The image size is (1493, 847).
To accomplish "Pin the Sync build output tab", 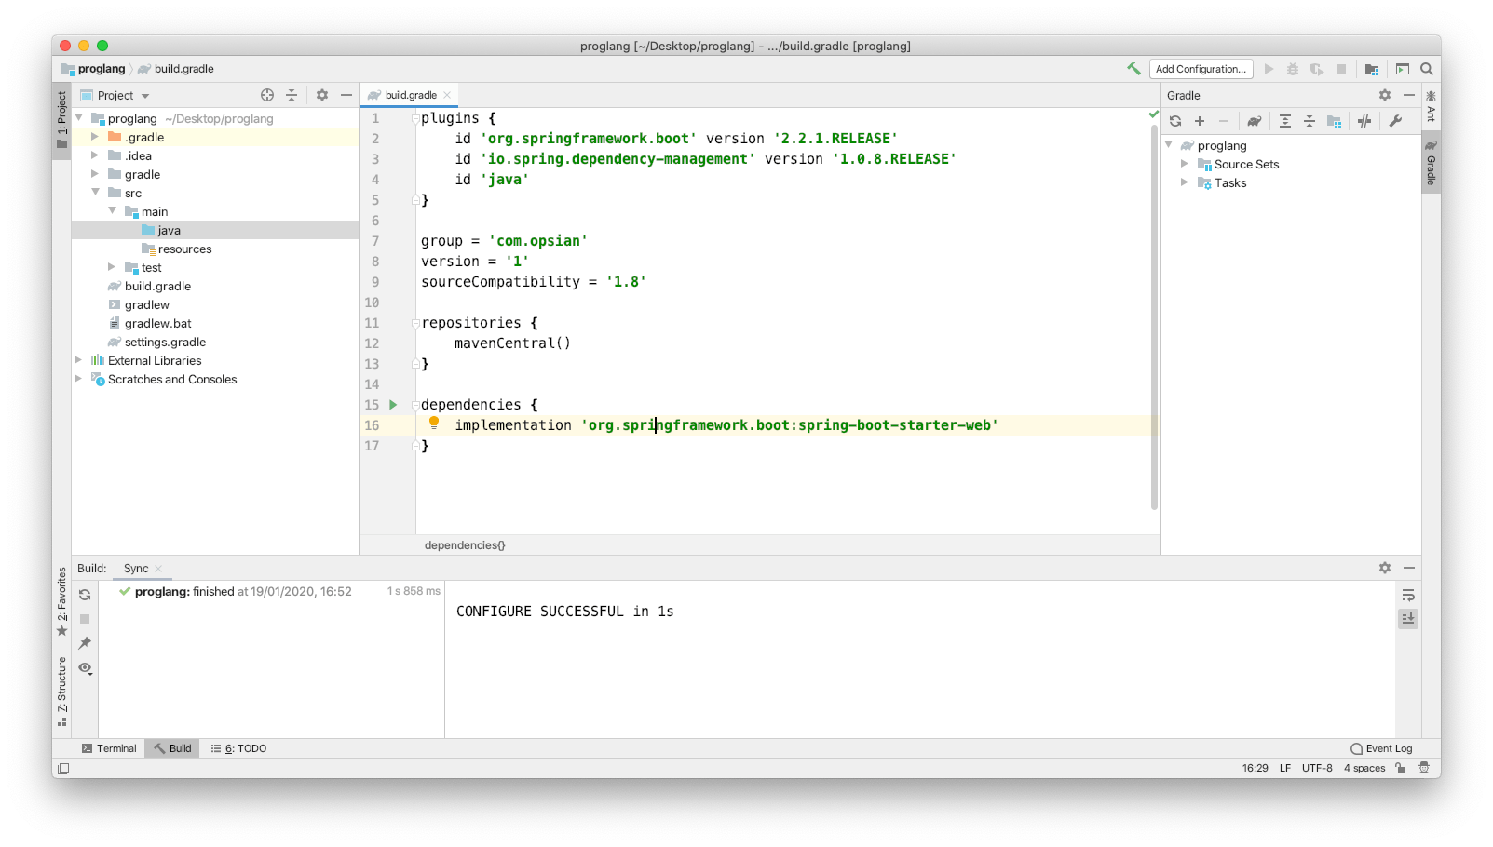I will (84, 642).
